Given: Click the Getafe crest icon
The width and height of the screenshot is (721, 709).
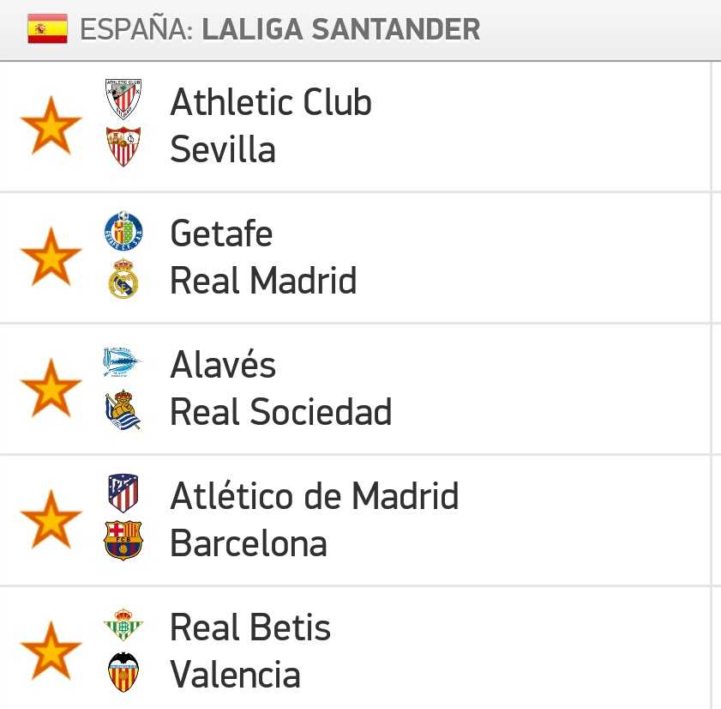Looking at the screenshot, I should [x=123, y=231].
